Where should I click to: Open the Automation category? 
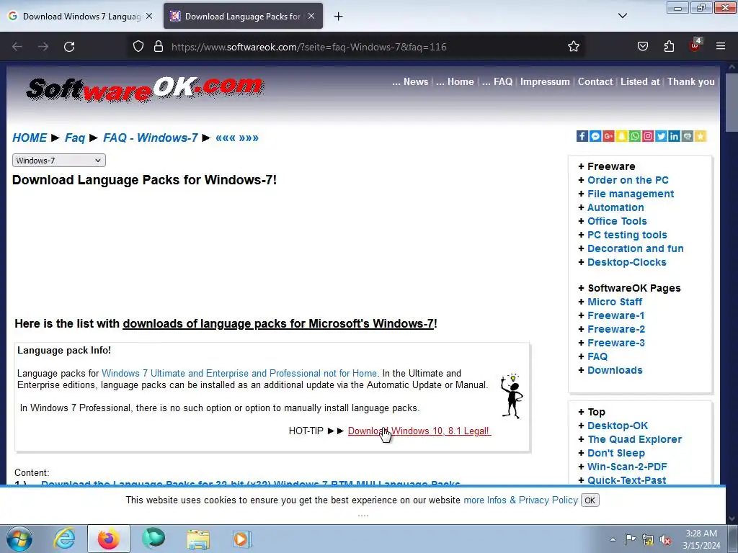coord(615,207)
